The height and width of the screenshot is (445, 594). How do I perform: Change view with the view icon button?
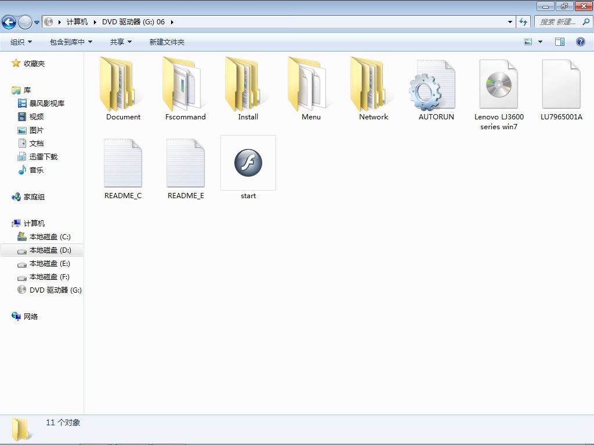pos(528,42)
